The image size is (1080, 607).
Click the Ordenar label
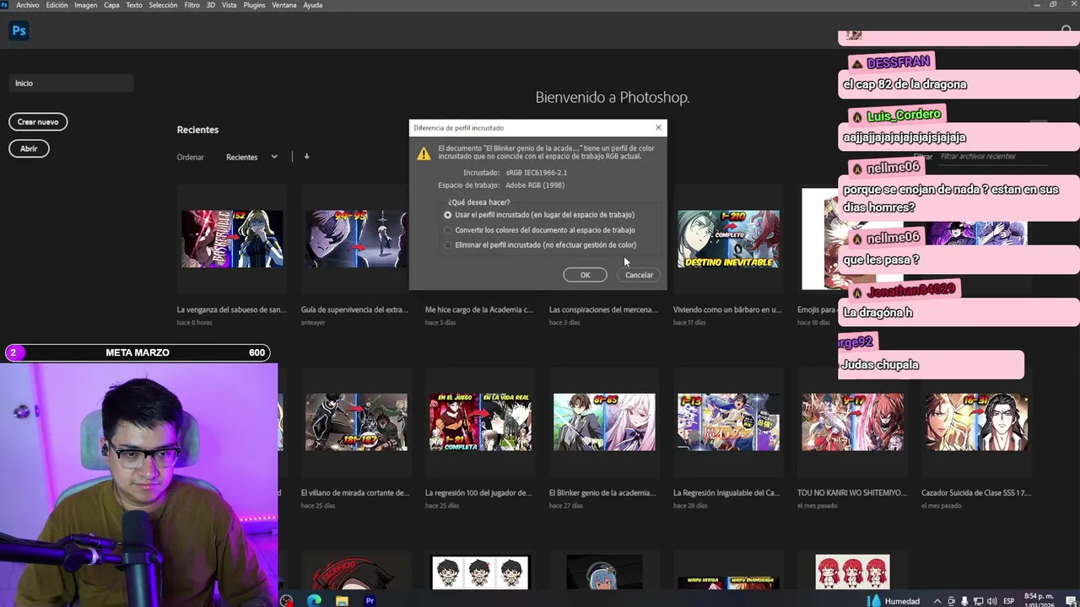coord(191,157)
